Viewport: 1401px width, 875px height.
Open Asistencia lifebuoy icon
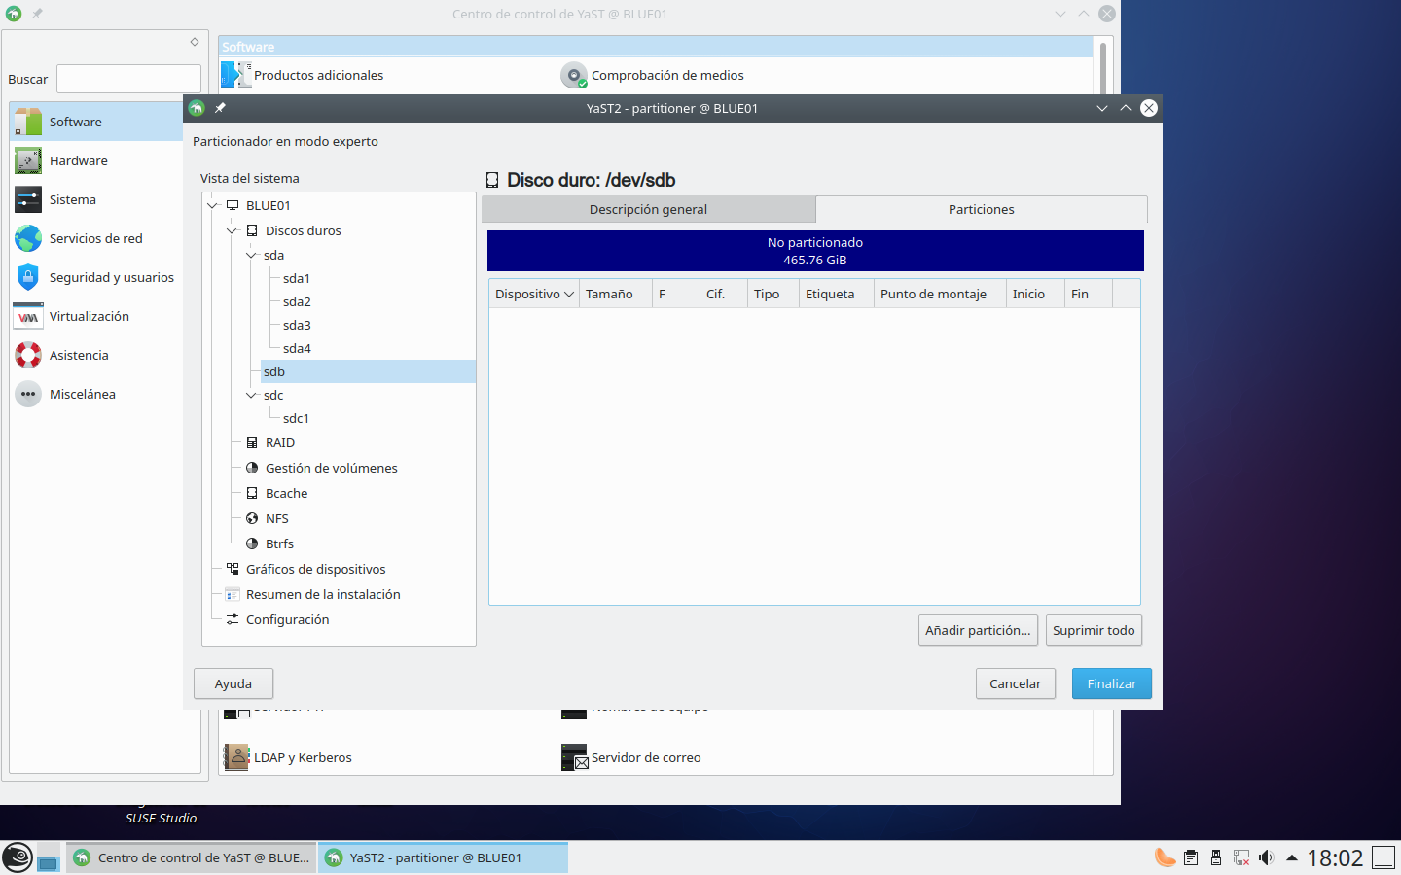click(x=28, y=355)
